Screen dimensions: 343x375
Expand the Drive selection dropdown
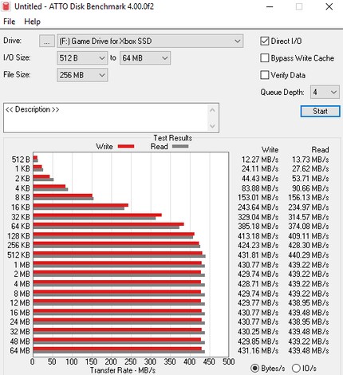click(150, 41)
